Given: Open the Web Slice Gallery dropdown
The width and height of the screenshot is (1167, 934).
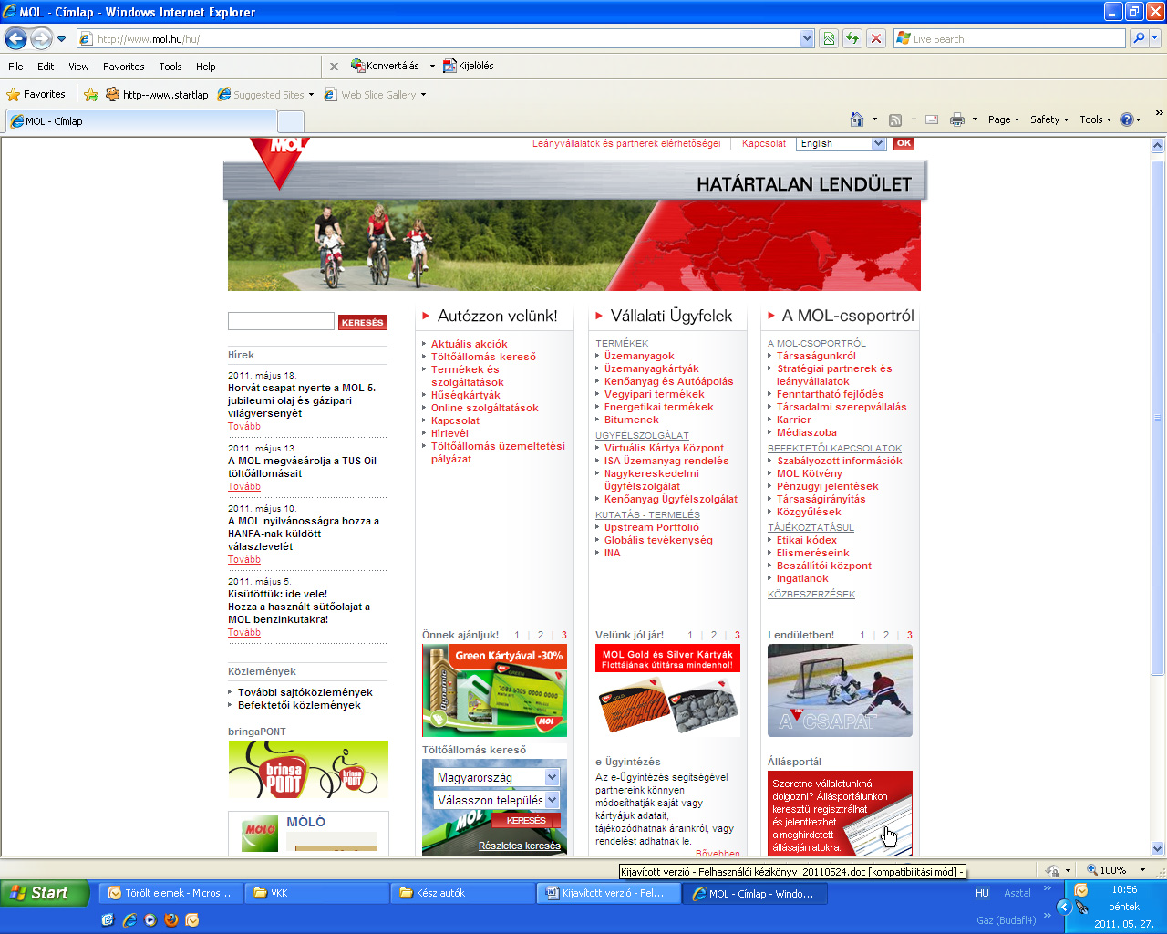Looking at the screenshot, I should pos(423,95).
